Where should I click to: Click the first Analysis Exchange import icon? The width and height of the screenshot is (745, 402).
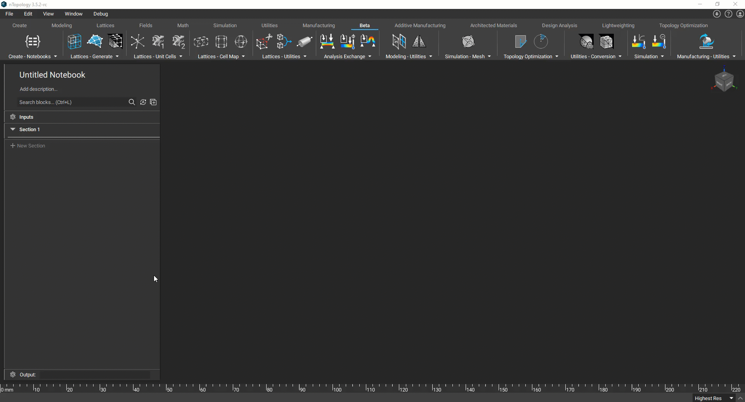pyautogui.click(x=327, y=42)
